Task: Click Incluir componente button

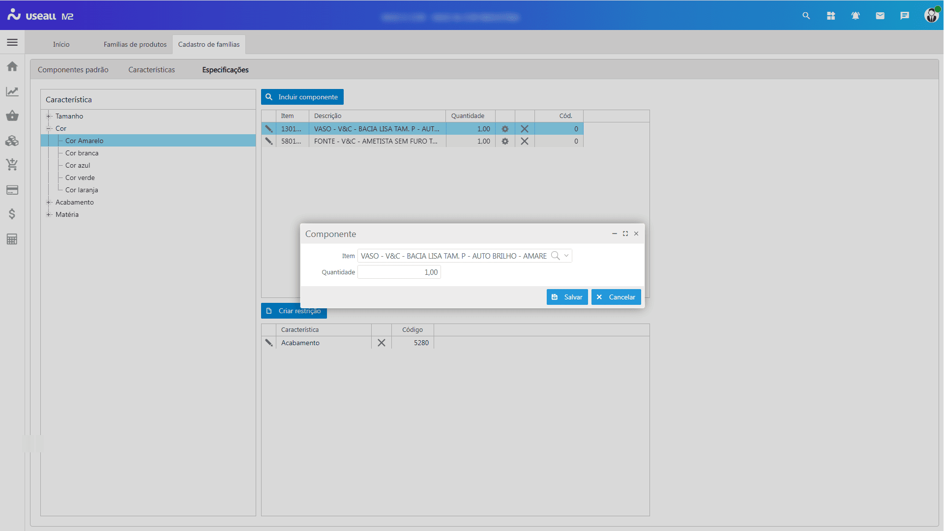Action: pos(302,97)
